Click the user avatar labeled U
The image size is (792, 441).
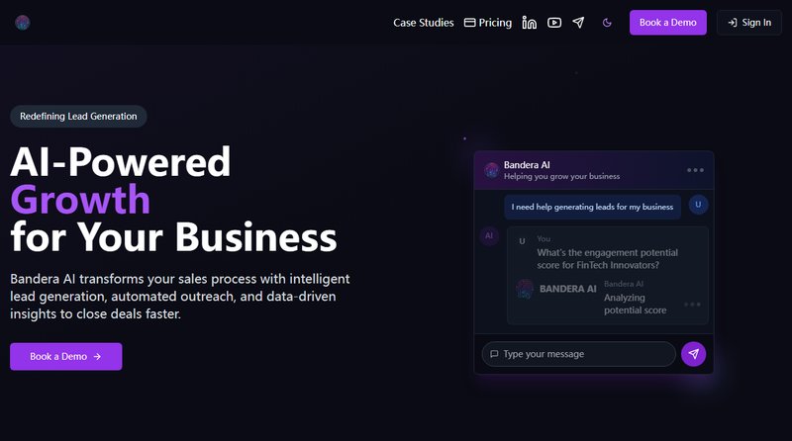click(x=698, y=206)
